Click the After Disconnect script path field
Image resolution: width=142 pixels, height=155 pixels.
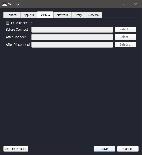72,45
